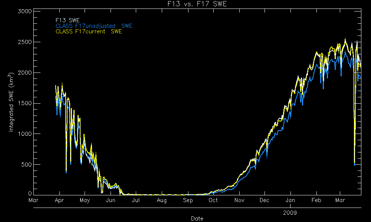Click the 1500 y-axis tick label
The image size is (371, 222).
pyautogui.click(x=24, y=103)
